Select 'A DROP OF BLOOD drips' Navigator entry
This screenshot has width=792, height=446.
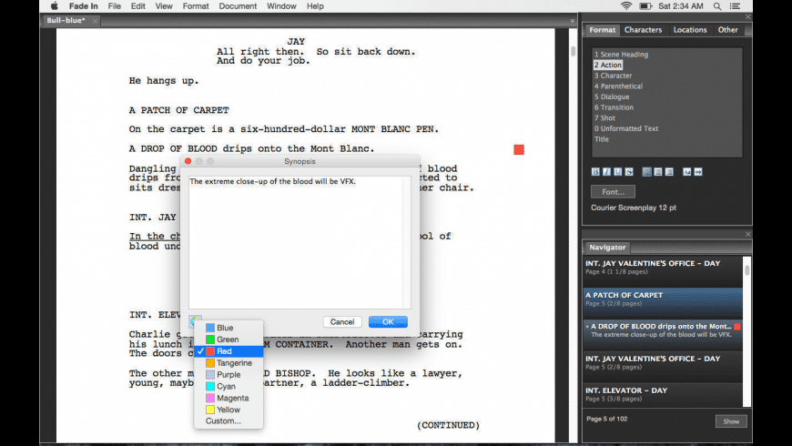[x=663, y=335]
